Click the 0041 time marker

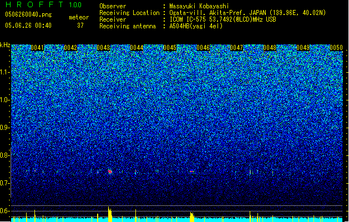point(37,48)
